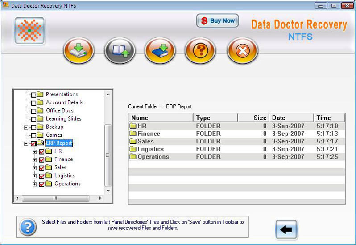Click the blue book save log icon
Screen dimensions: 356x245
pos(160,50)
